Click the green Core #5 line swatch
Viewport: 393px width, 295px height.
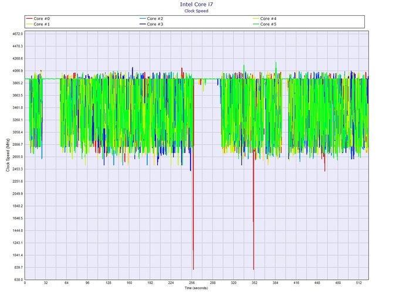click(x=256, y=24)
